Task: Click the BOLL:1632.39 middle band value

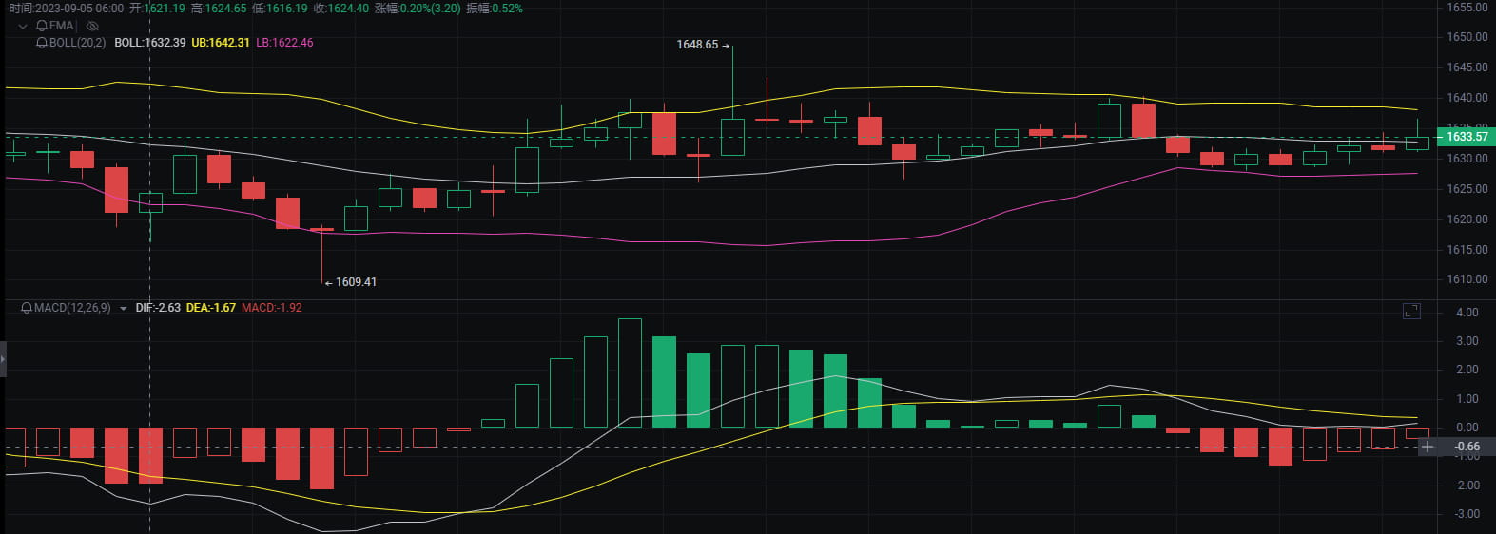Action: pos(150,43)
